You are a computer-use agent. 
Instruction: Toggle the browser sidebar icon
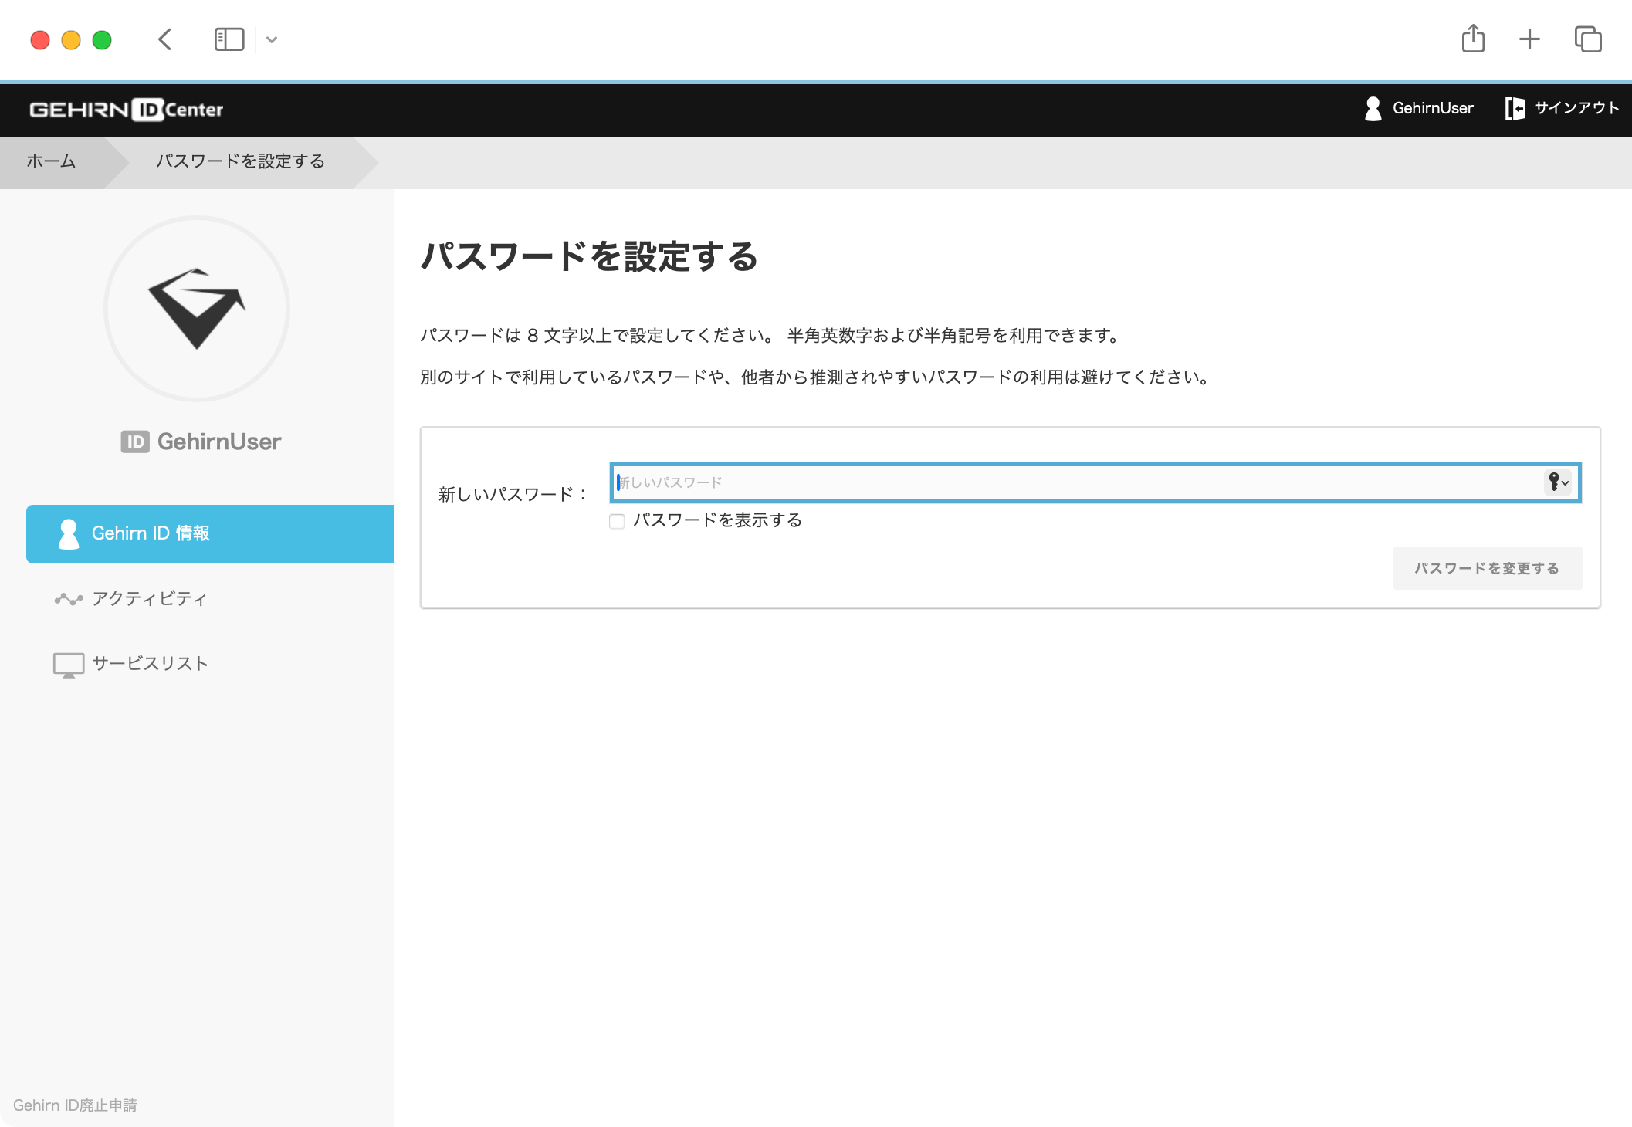tap(229, 39)
